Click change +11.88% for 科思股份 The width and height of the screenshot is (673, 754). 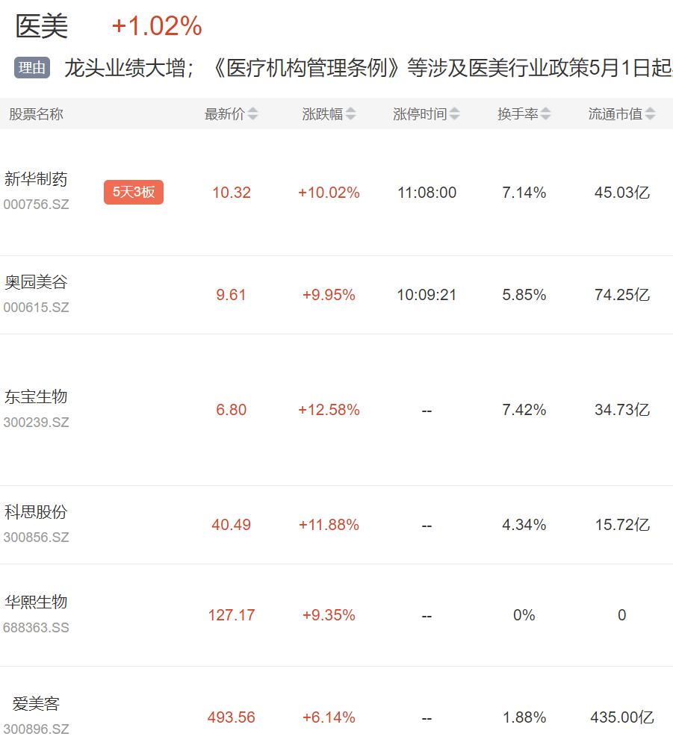pos(329,525)
